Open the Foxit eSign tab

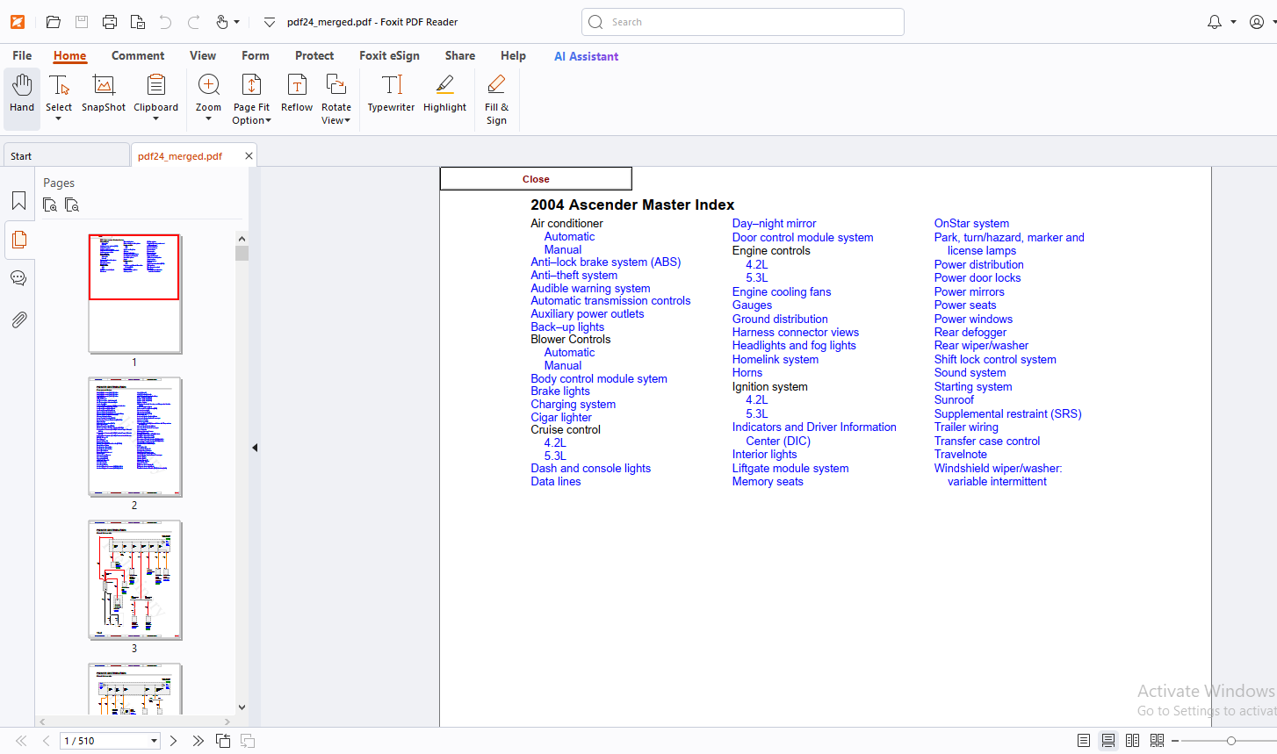pos(389,55)
